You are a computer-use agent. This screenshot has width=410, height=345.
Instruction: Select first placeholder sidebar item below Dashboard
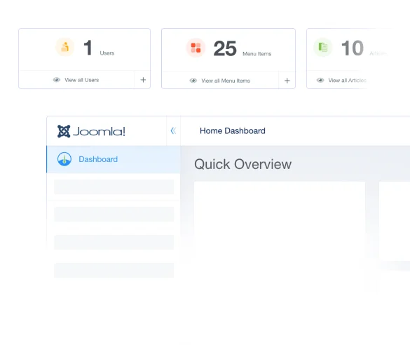point(114,187)
